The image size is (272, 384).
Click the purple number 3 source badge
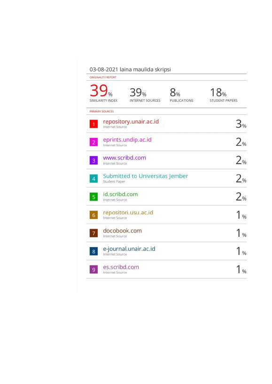93,160
